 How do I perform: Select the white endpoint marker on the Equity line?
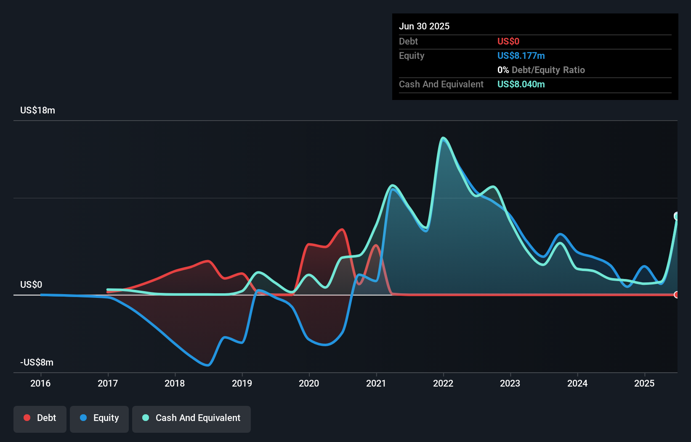click(677, 215)
